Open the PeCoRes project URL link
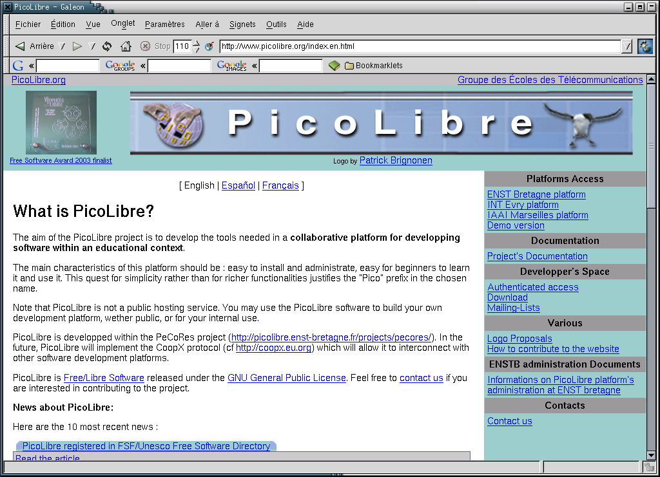 pos(331,337)
